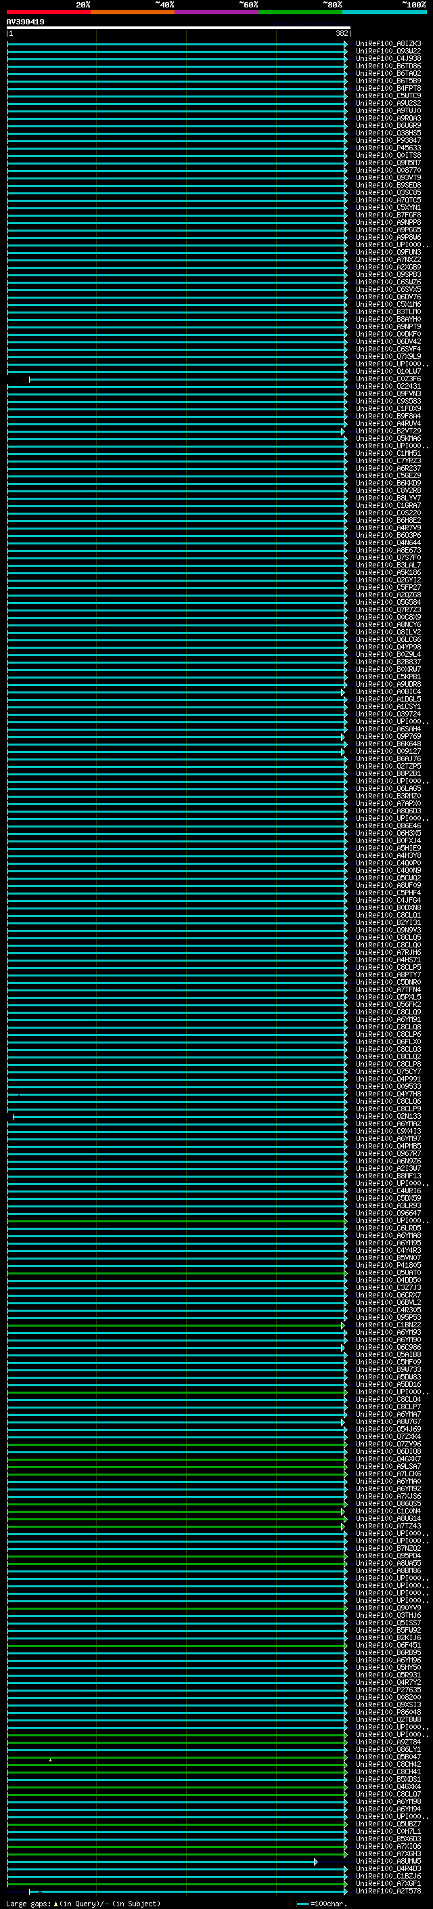
Task: Select the UniRef100_Q90YV9 label
Action: (388, 1608)
